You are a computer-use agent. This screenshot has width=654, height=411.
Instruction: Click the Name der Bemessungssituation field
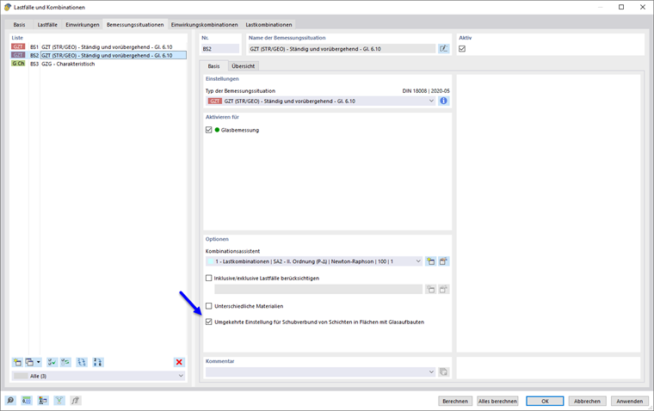click(x=342, y=49)
